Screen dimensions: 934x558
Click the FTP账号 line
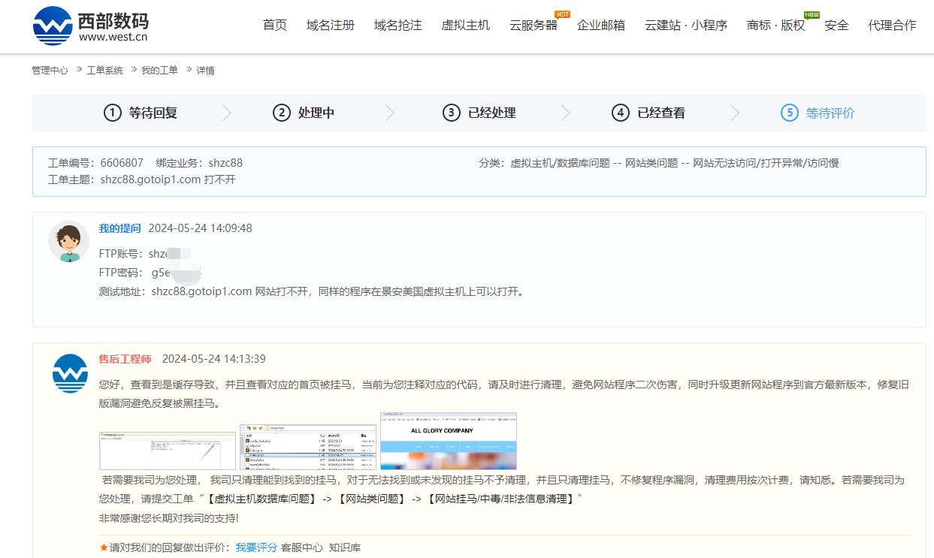point(146,254)
